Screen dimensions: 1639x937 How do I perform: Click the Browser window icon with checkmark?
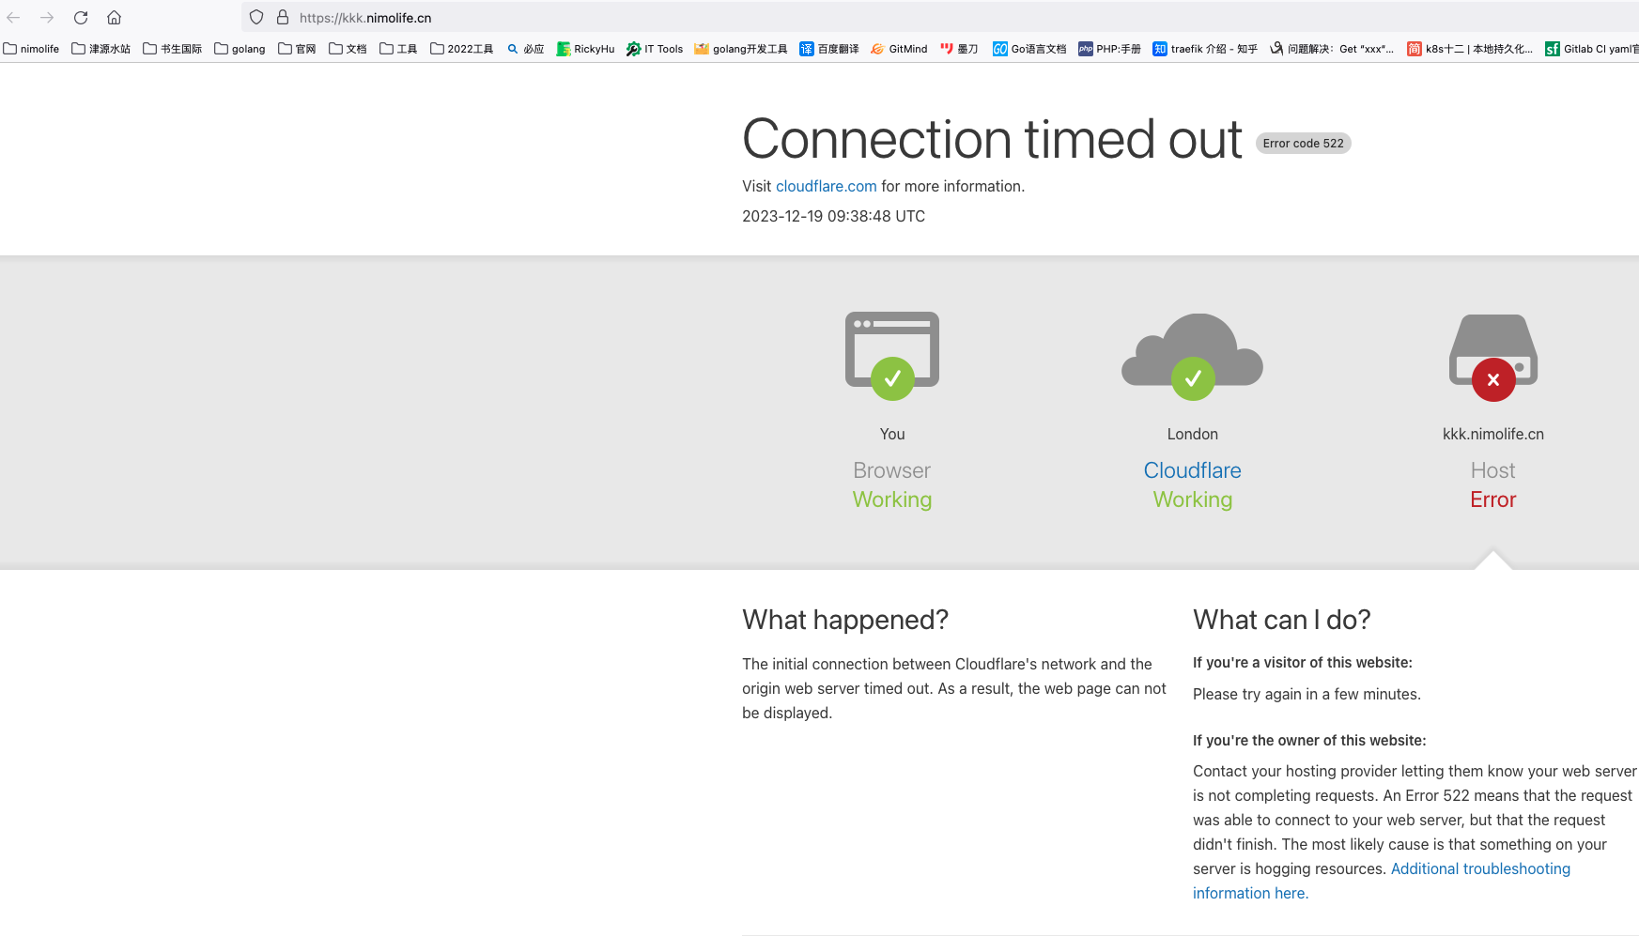point(892,356)
